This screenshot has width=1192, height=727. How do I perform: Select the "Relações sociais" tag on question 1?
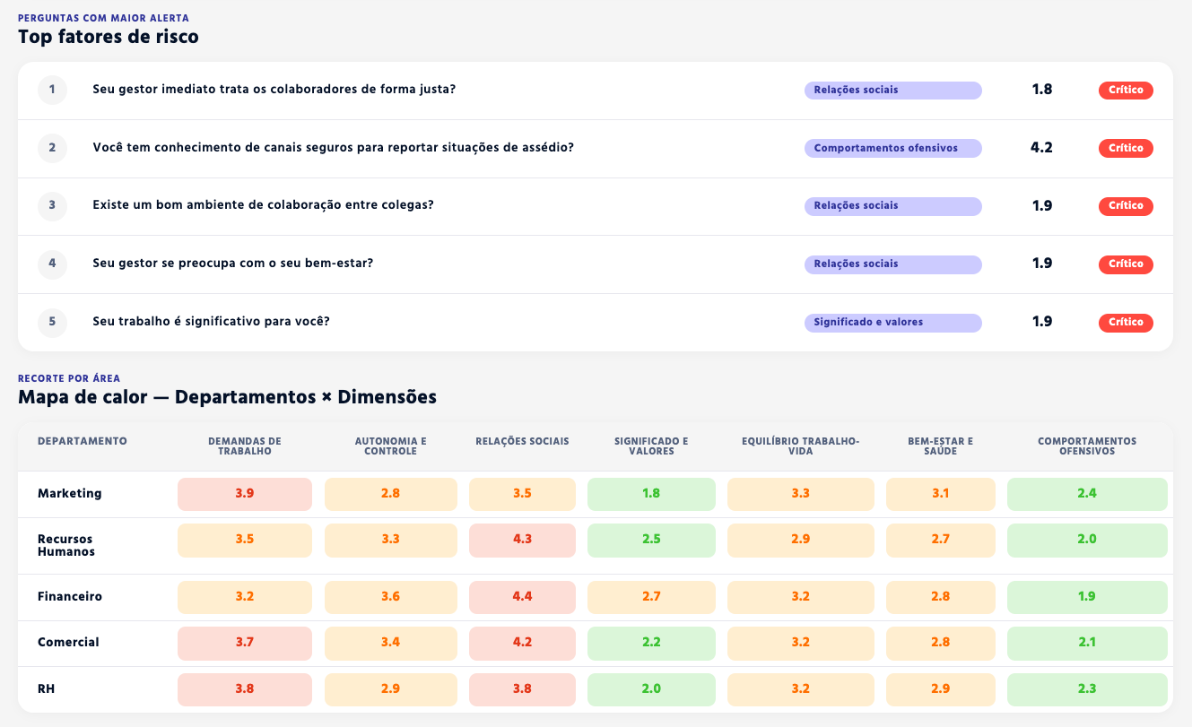tap(892, 90)
